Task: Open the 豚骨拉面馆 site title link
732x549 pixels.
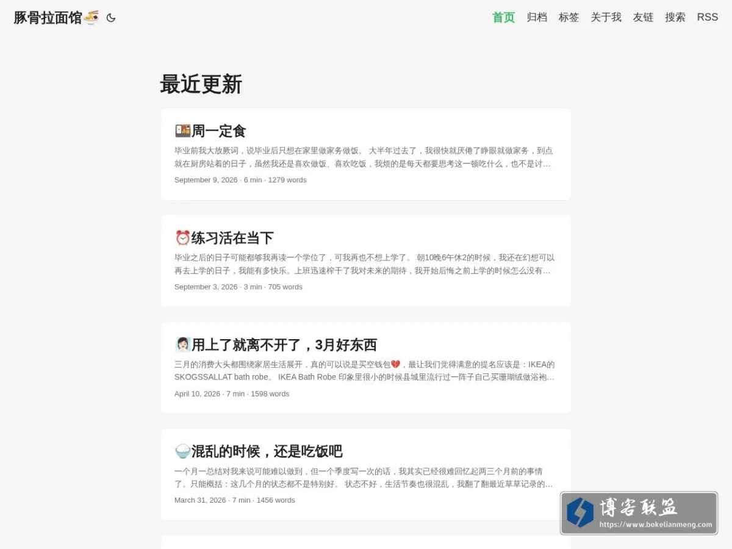Action: (x=56, y=18)
